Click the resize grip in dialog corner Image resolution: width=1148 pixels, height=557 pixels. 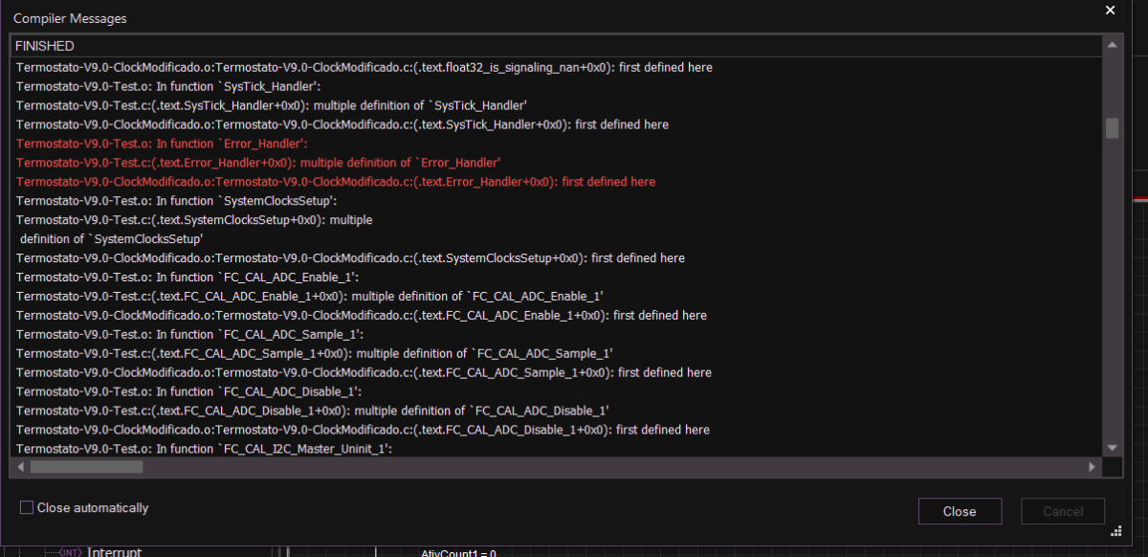pyautogui.click(x=1115, y=532)
